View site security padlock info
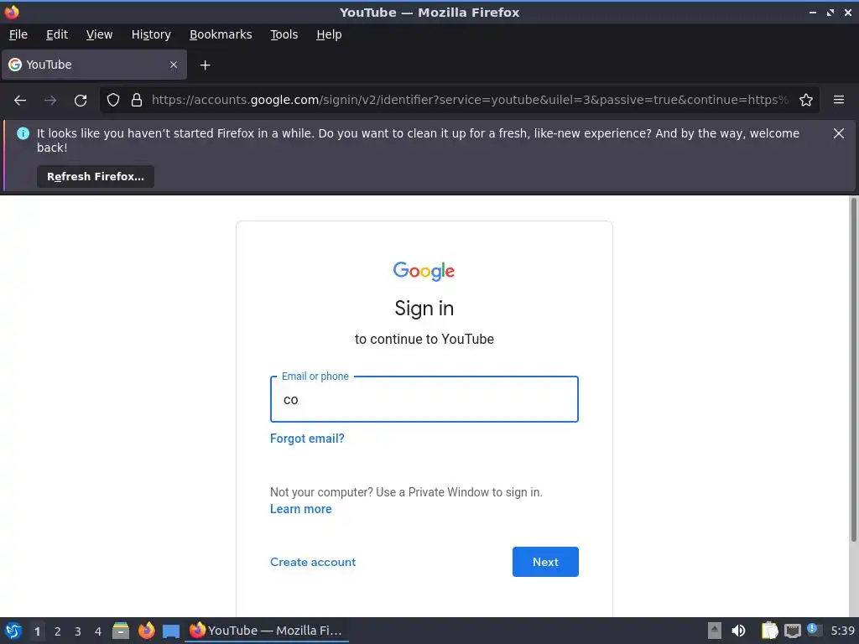The height and width of the screenshot is (644, 859). (137, 101)
